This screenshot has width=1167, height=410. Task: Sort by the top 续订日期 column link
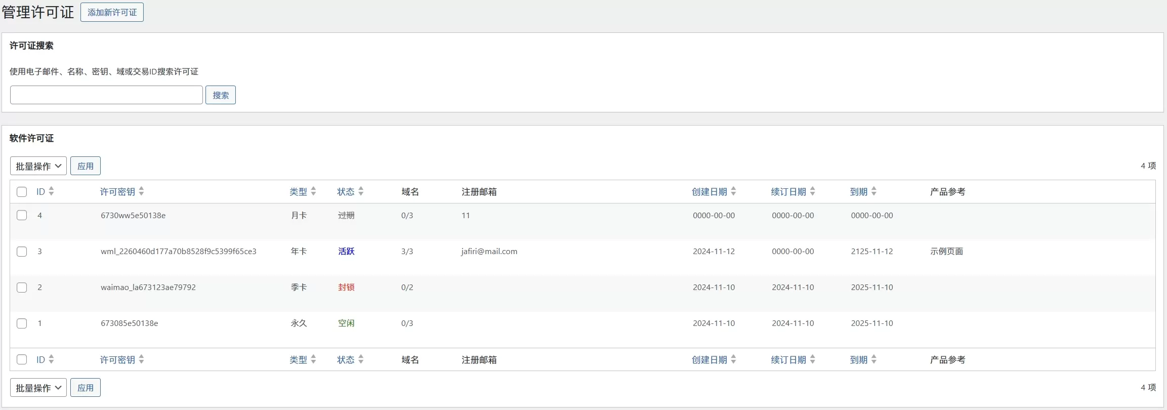point(788,192)
